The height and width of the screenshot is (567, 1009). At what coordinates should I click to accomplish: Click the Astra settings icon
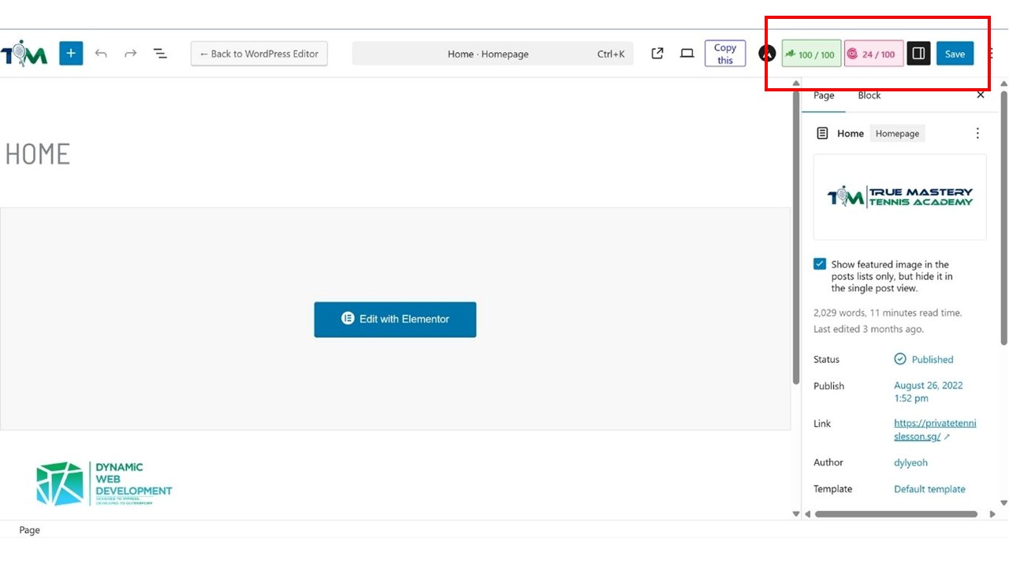(766, 54)
